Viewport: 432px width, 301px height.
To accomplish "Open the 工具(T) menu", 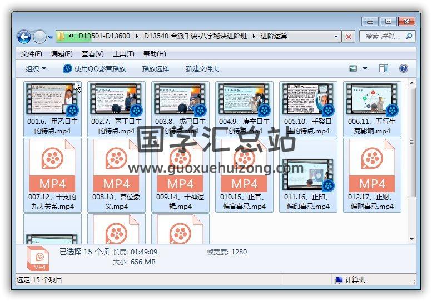I will [123, 54].
